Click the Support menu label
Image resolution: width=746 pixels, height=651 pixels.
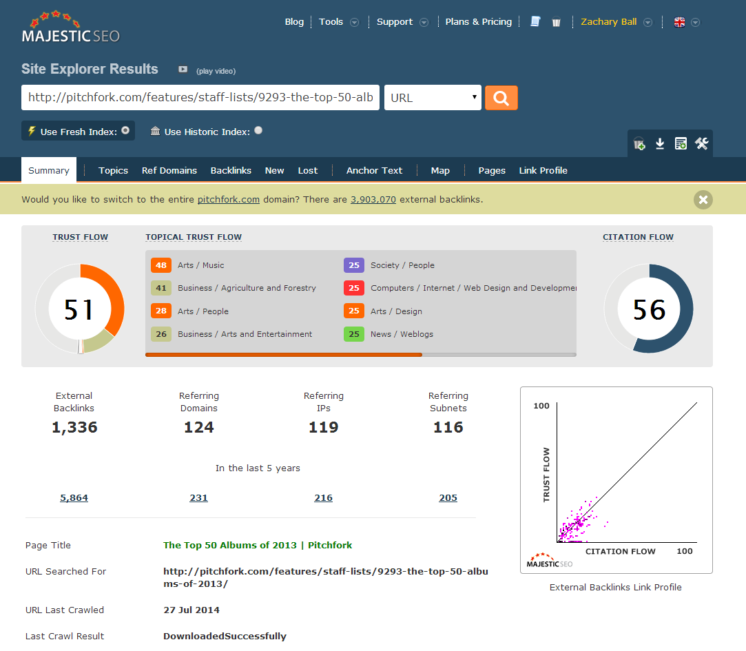[x=395, y=22]
